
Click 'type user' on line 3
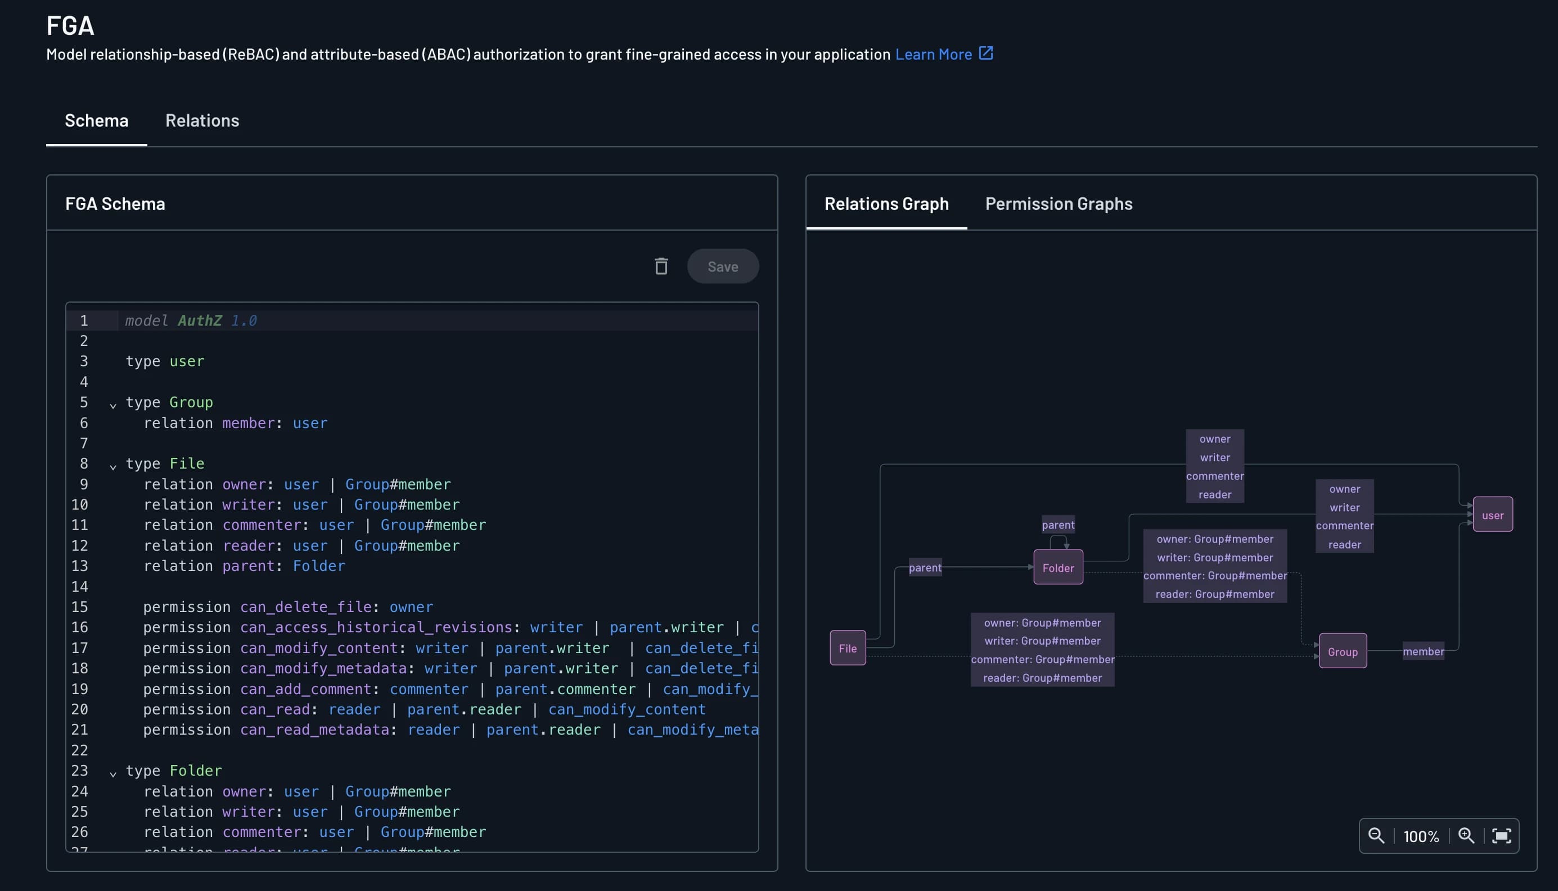point(165,361)
